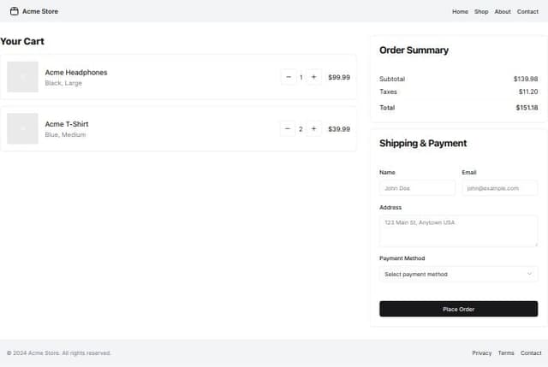Click into the Address text area

pyautogui.click(x=458, y=231)
